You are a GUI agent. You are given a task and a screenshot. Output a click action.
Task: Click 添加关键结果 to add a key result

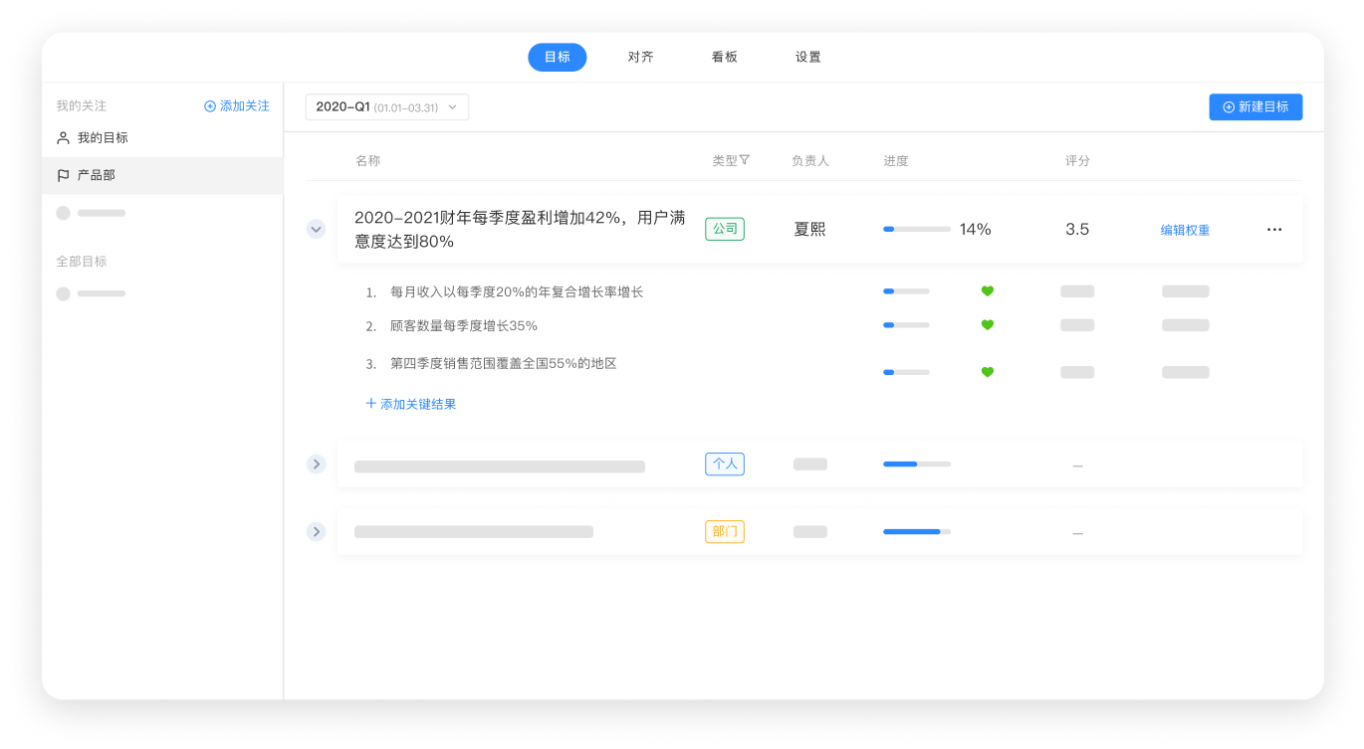tap(410, 404)
